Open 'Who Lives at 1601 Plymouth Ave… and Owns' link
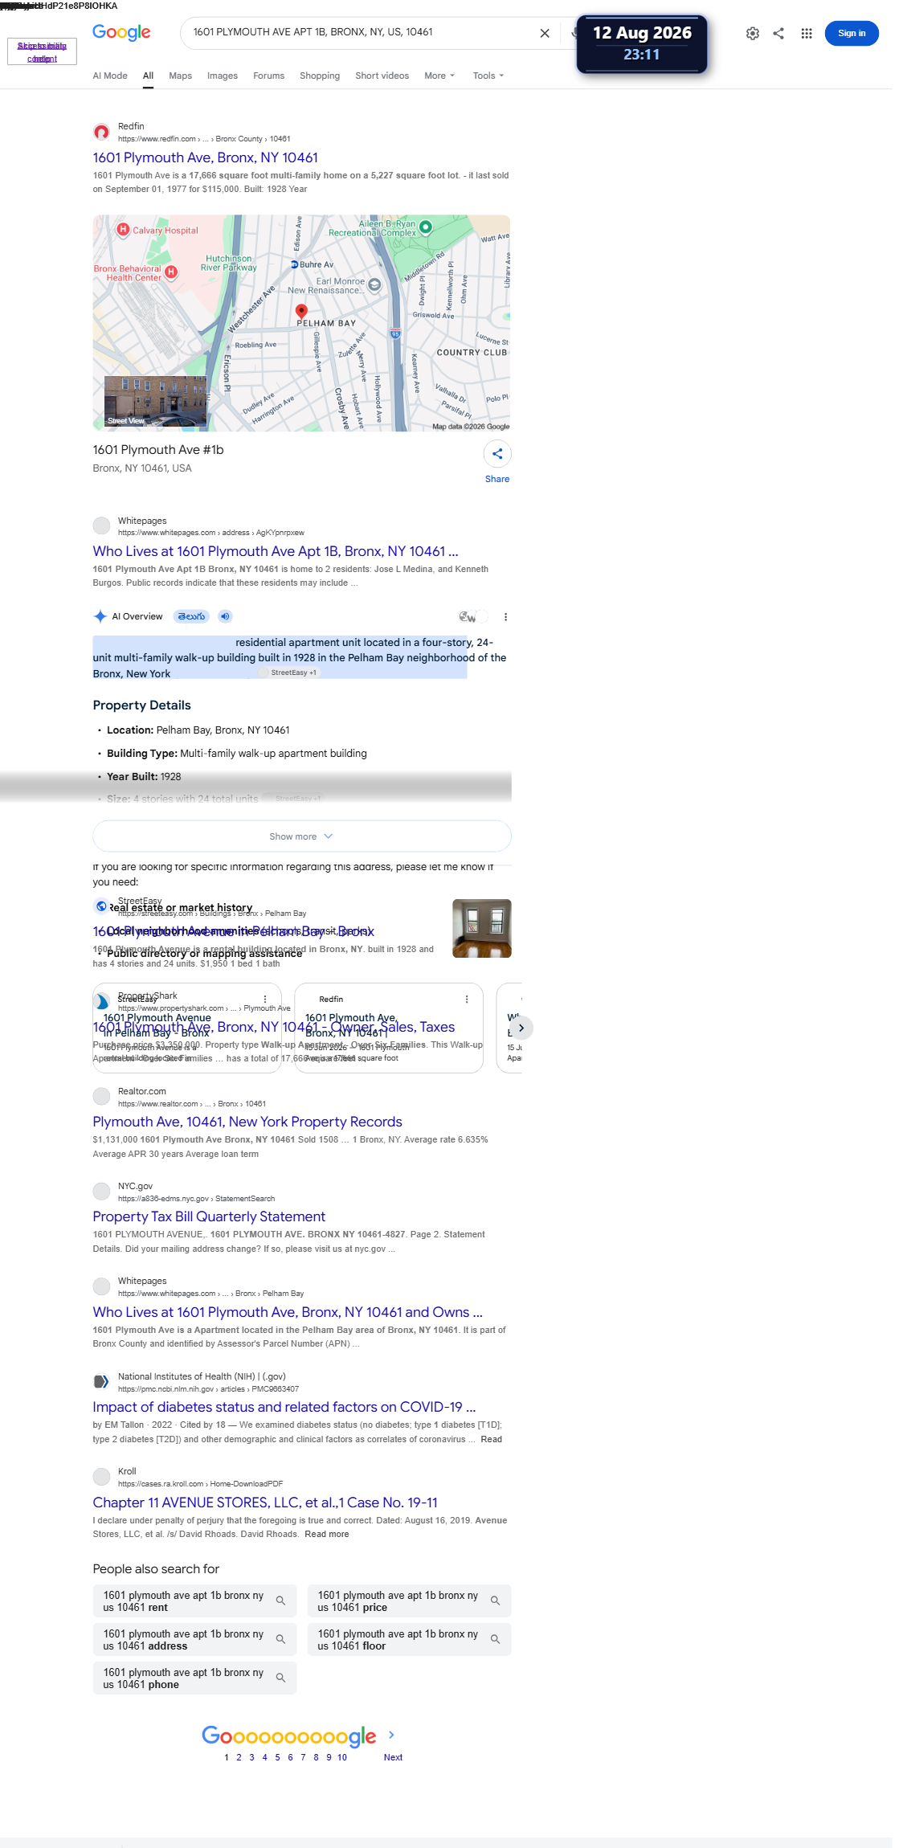The image size is (903, 1848). click(288, 1312)
